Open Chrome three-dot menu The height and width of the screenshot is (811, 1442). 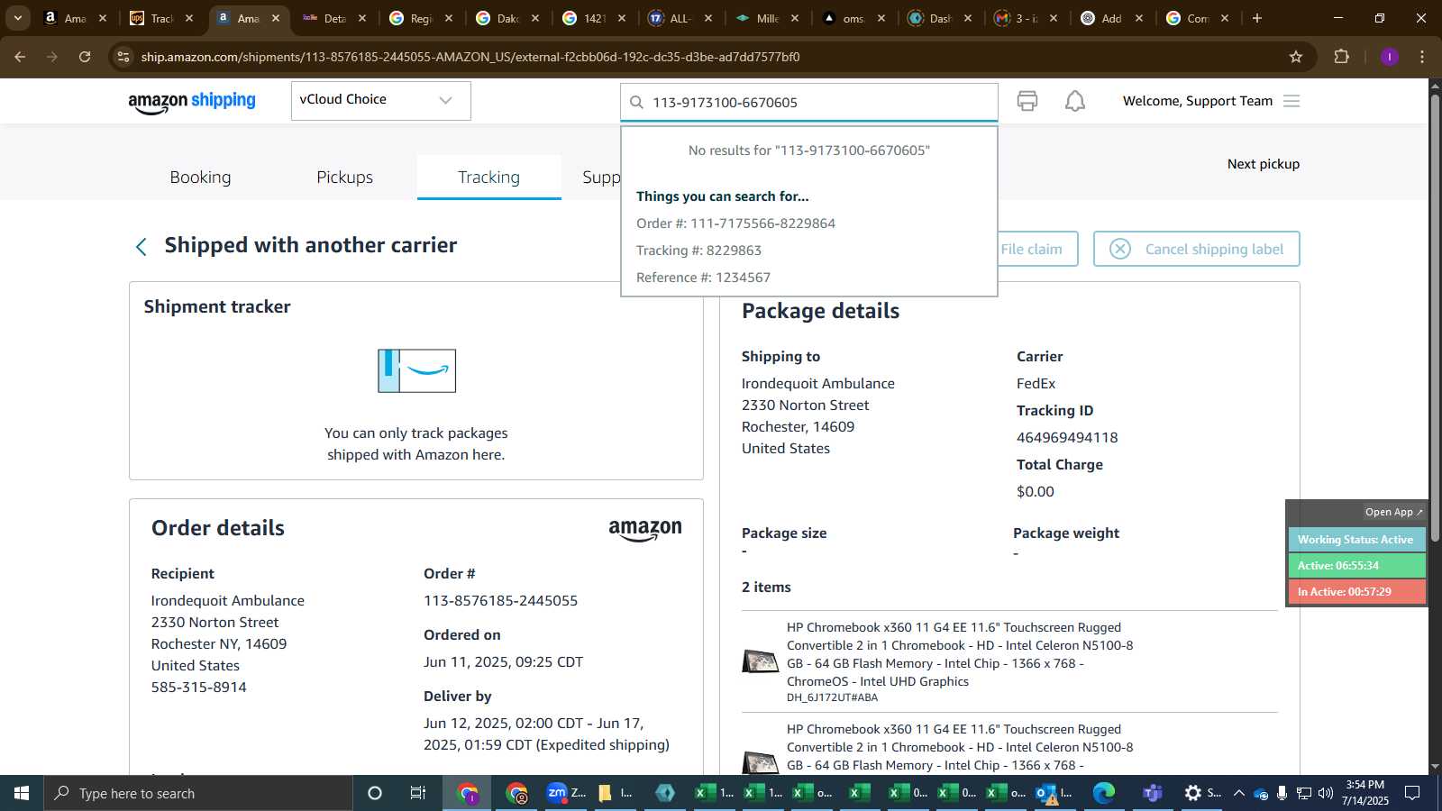(x=1422, y=57)
